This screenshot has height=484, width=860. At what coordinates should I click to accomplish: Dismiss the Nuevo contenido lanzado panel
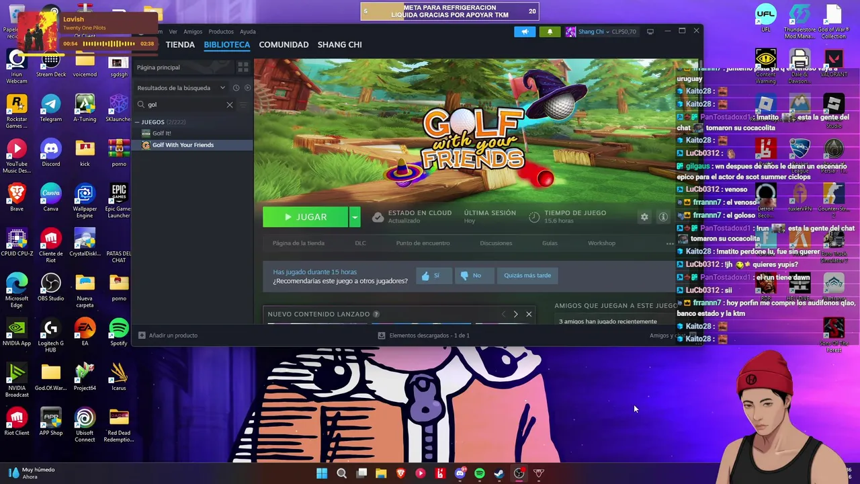point(529,314)
